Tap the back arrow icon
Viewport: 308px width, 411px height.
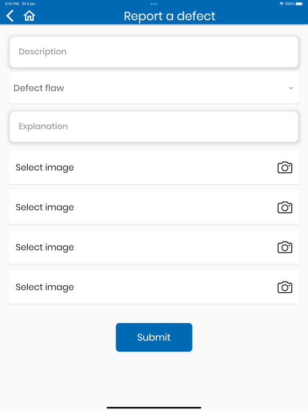(10, 16)
